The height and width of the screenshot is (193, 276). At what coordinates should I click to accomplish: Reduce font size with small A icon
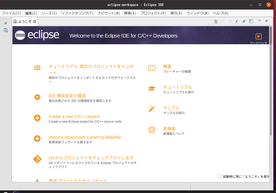tap(237, 21)
